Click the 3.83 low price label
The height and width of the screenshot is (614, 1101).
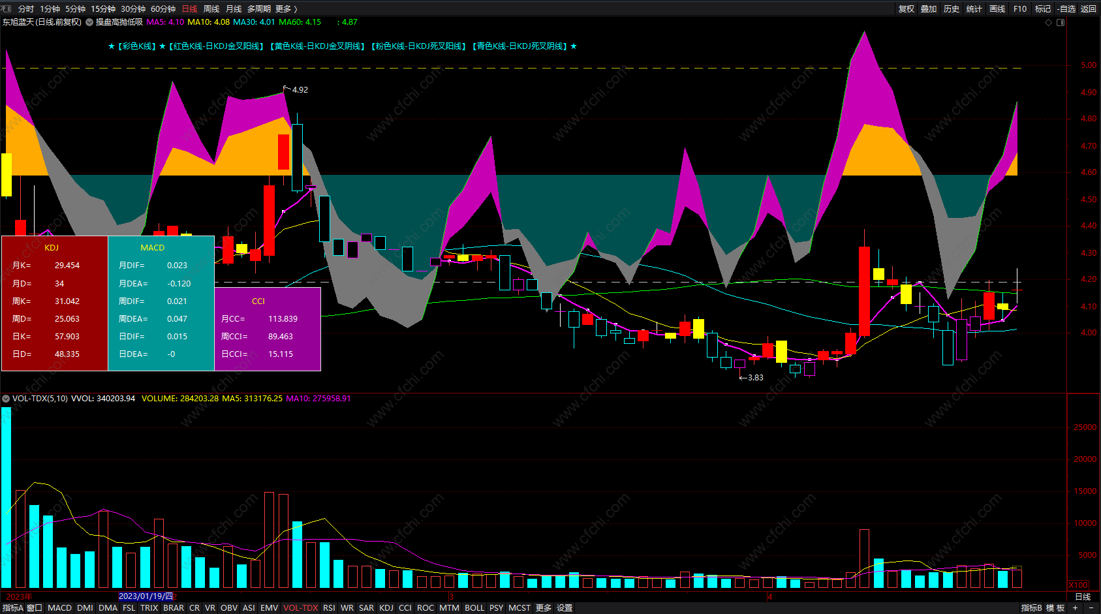755,378
